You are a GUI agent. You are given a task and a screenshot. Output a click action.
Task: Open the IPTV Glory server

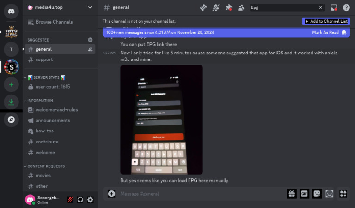(x=11, y=32)
